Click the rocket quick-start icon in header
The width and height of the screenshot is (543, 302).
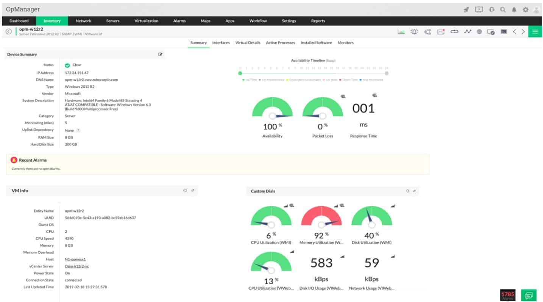tap(467, 10)
